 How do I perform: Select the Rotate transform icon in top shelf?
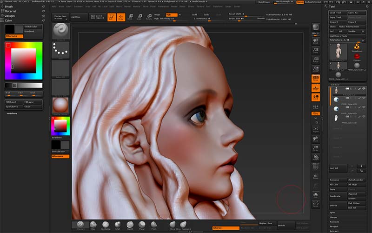tap(149, 17)
